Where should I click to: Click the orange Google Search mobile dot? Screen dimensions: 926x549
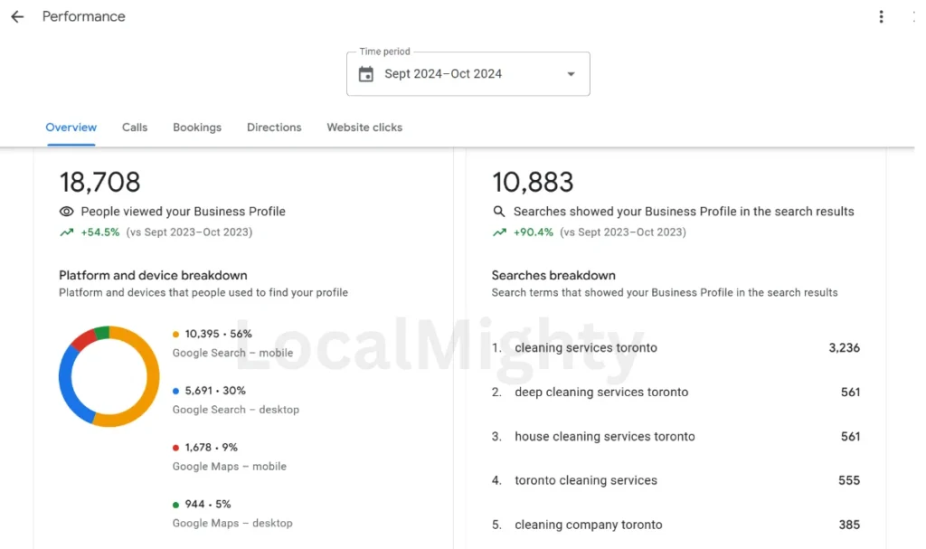(176, 335)
